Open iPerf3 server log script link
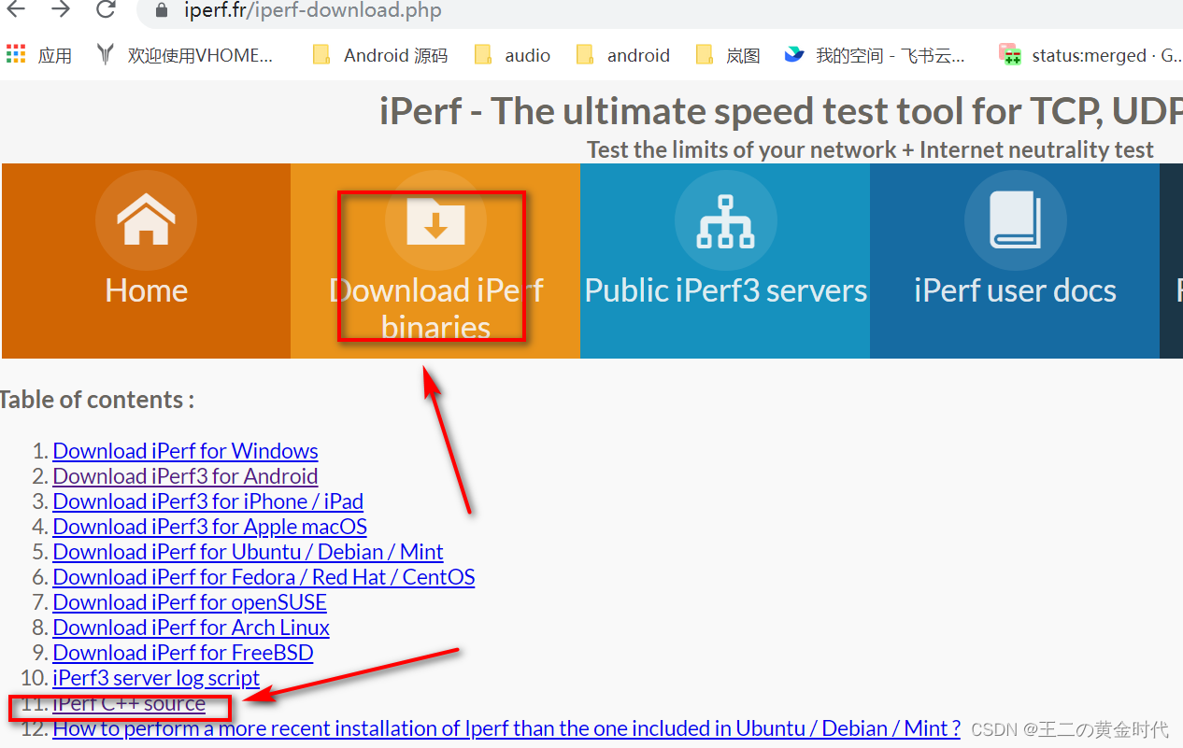This screenshot has height=748, width=1183. [x=156, y=678]
